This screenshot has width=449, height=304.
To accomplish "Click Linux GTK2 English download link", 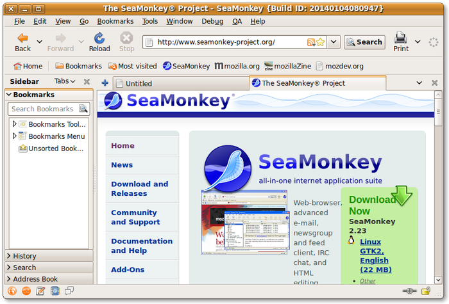I will [375, 255].
